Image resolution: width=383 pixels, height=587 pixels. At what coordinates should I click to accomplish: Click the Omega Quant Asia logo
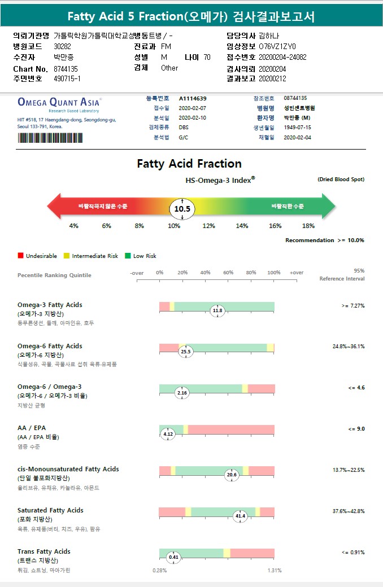click(x=59, y=103)
